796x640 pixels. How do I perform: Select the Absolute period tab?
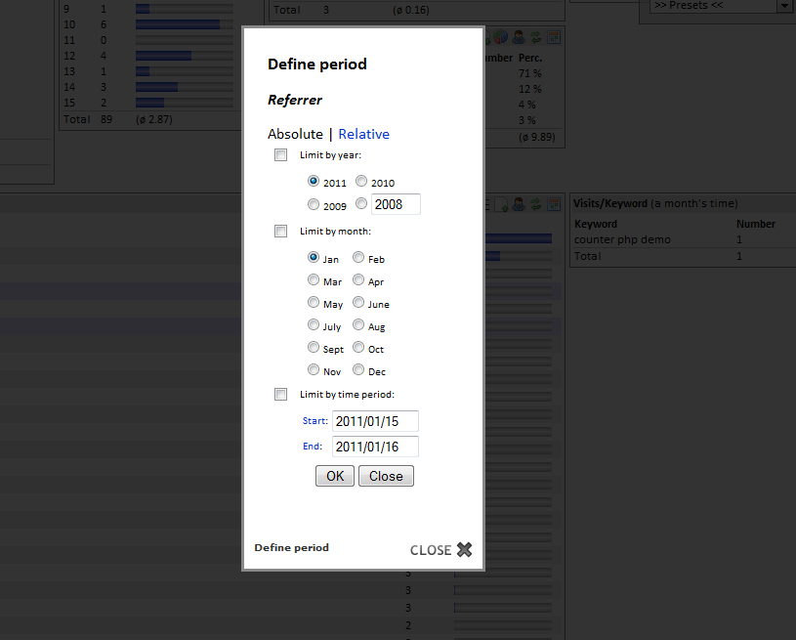click(295, 134)
